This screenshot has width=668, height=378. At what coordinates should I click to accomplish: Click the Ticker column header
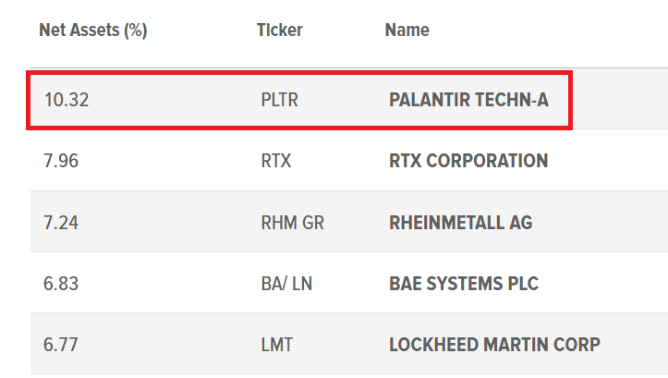click(279, 30)
